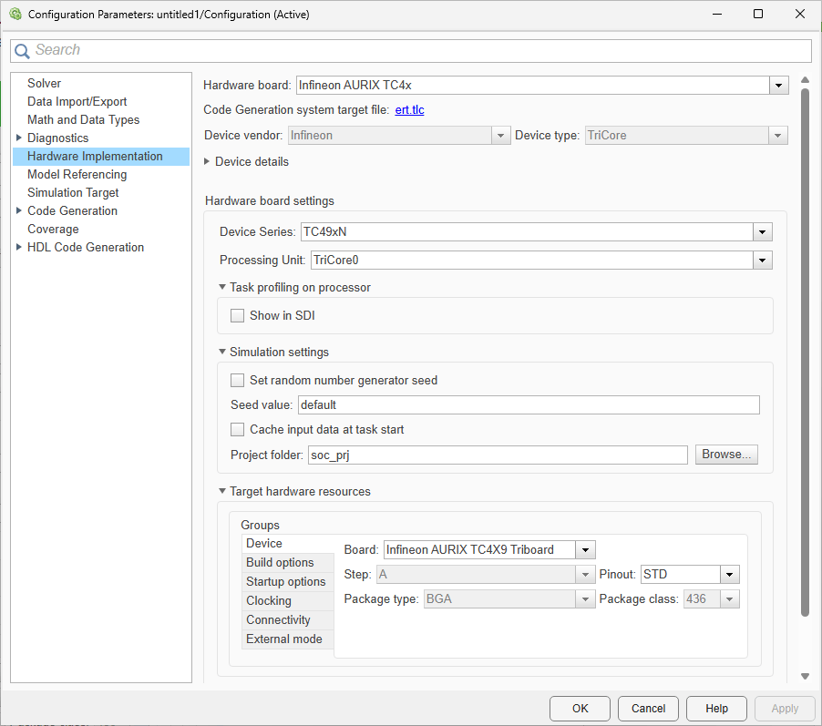Toggle Show in SDI checkbox

(x=238, y=315)
